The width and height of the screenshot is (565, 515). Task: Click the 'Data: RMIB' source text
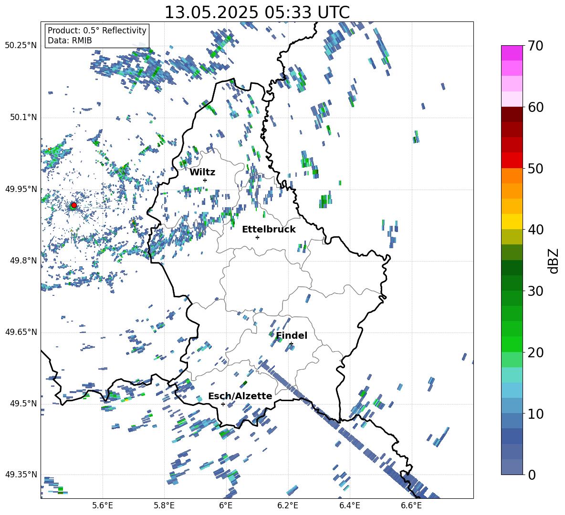[70, 40]
